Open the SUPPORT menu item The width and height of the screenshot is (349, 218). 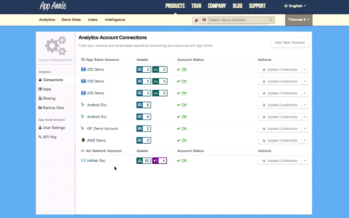coord(257,6)
